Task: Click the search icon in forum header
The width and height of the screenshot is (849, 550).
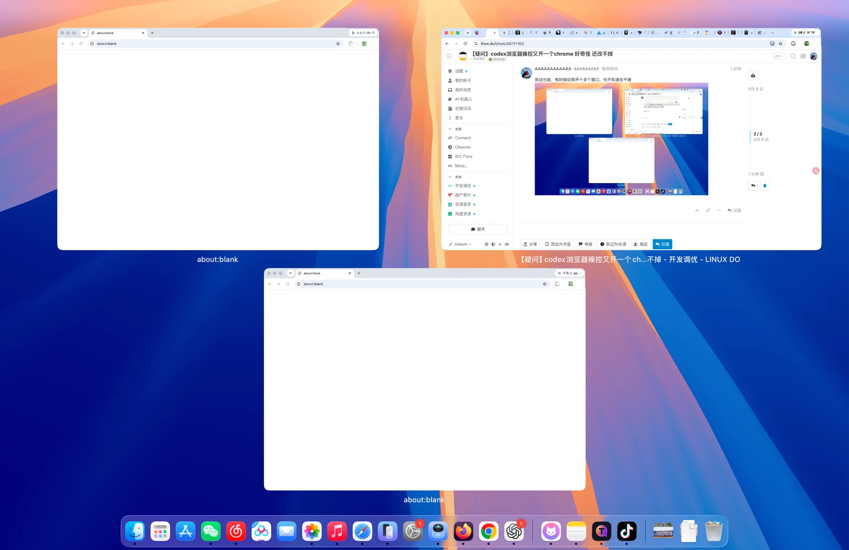Action: [x=793, y=56]
